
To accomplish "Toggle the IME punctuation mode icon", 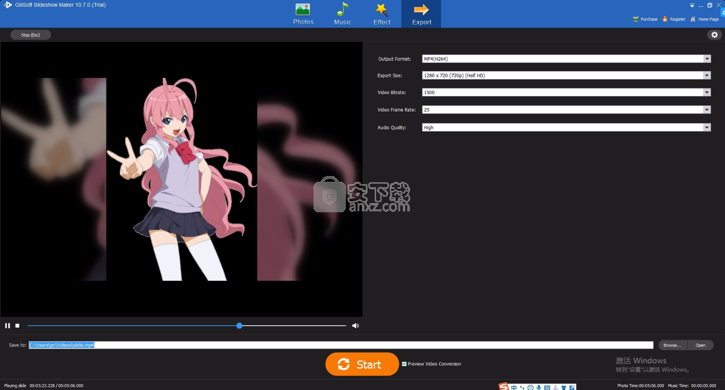I will point(522,387).
